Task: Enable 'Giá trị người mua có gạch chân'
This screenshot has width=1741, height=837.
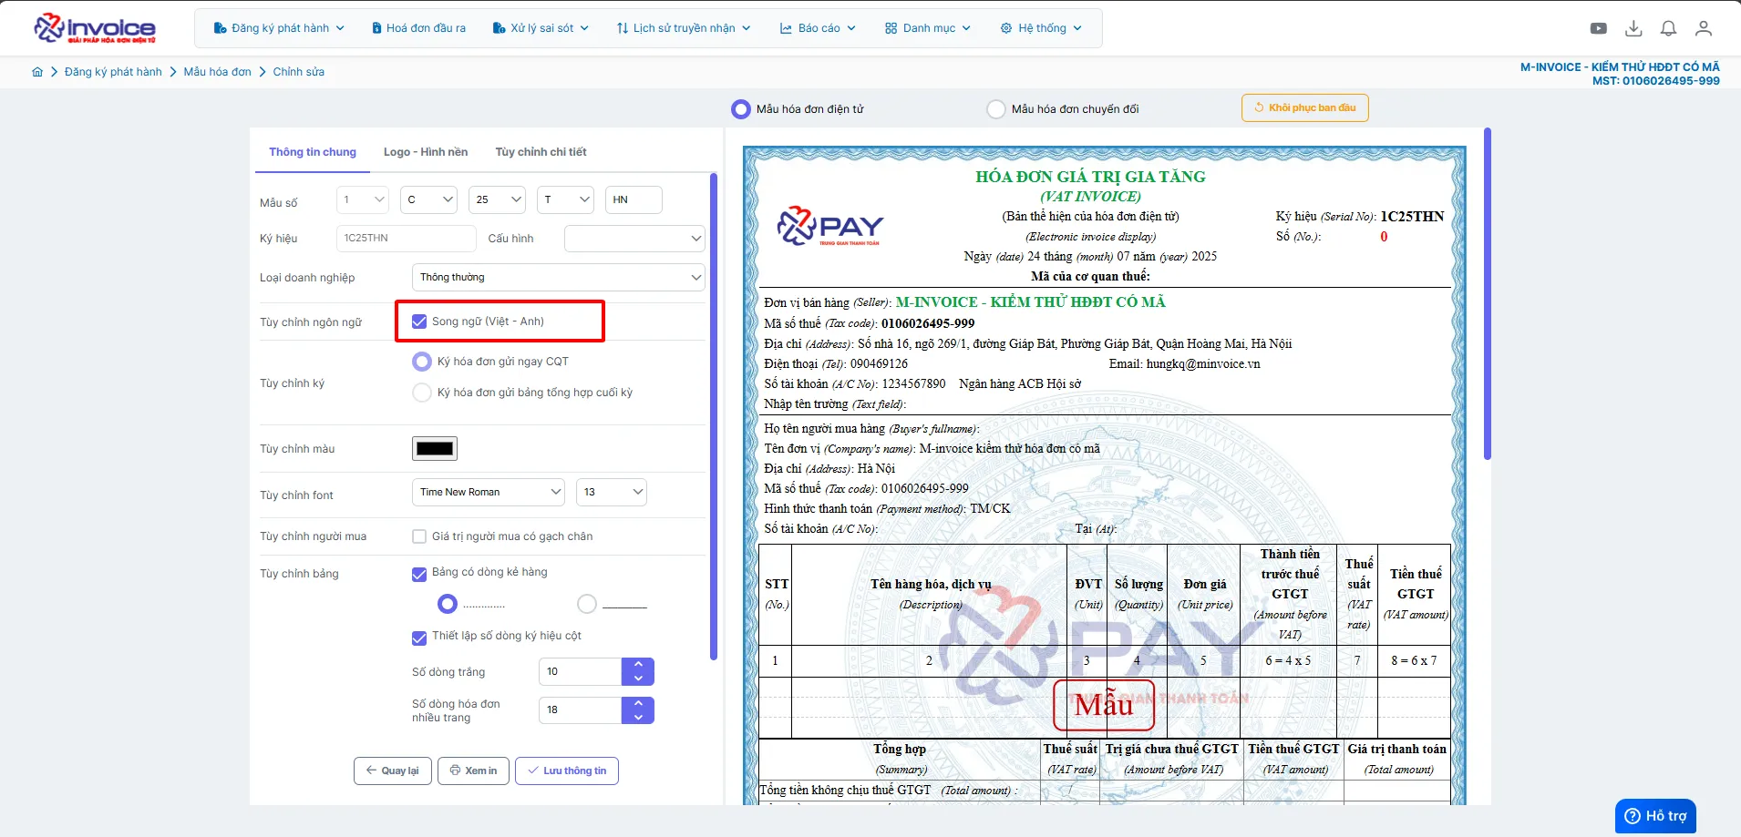Action: coord(419,536)
